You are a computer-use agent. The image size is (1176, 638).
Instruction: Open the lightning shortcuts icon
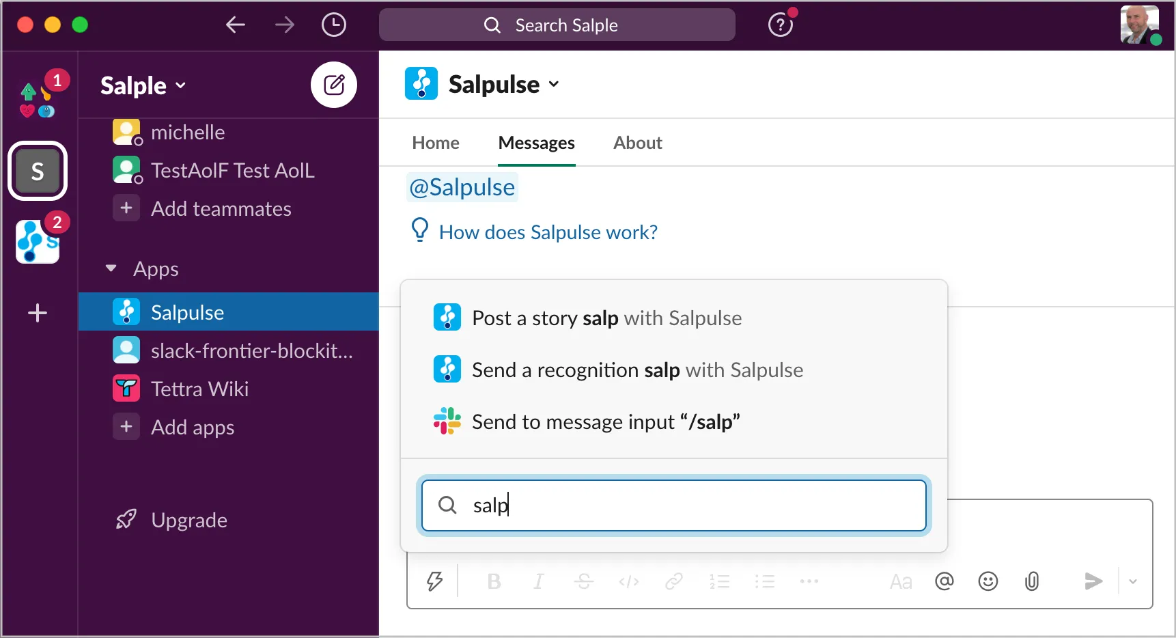pyautogui.click(x=434, y=581)
